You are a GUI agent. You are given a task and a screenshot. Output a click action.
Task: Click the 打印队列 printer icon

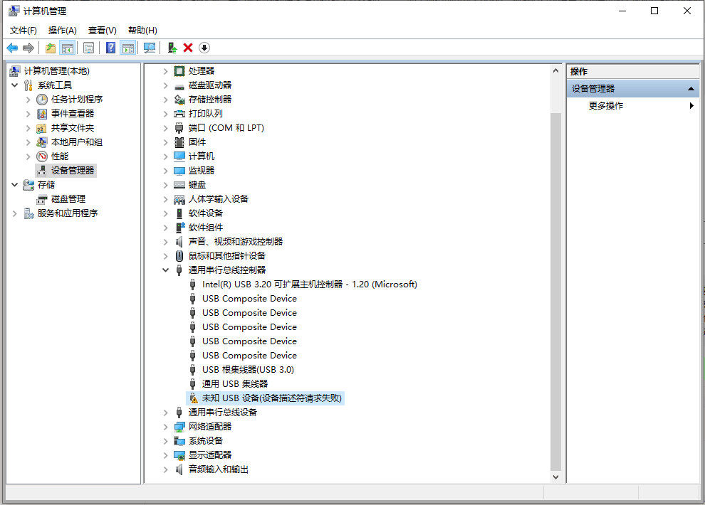(179, 114)
